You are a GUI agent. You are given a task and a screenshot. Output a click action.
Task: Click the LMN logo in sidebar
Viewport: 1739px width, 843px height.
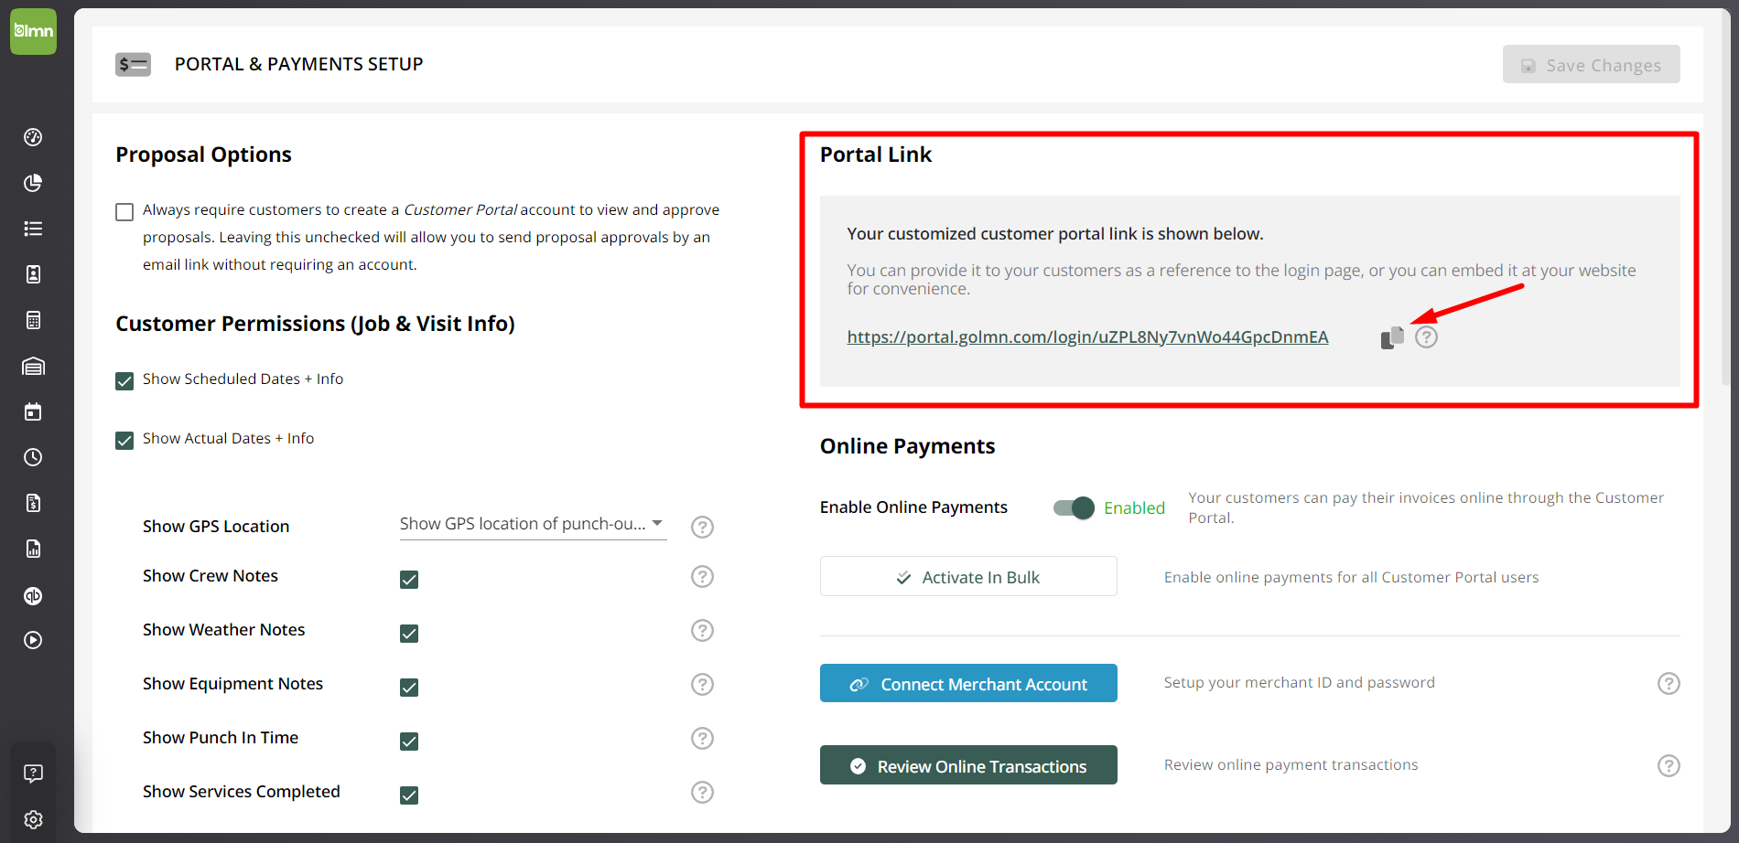click(33, 31)
